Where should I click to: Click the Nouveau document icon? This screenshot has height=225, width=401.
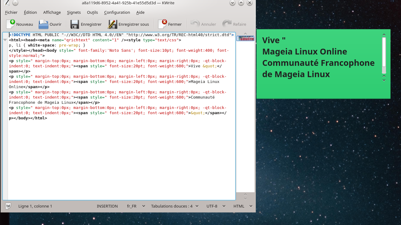10,24
